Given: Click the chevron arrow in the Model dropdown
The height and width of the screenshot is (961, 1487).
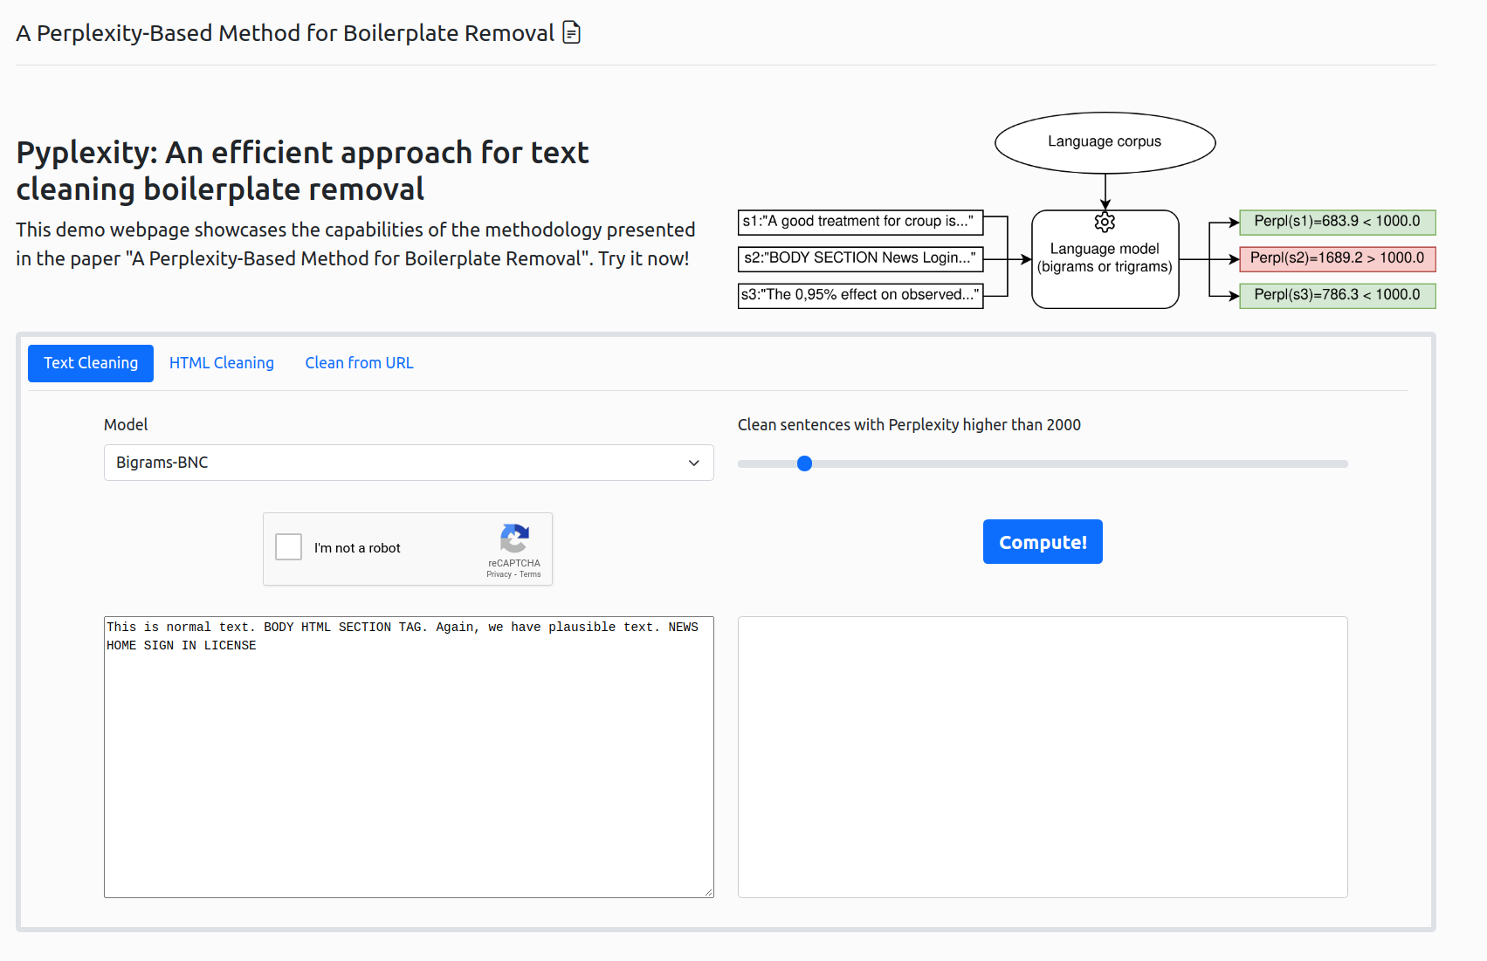Looking at the screenshot, I should point(693,463).
